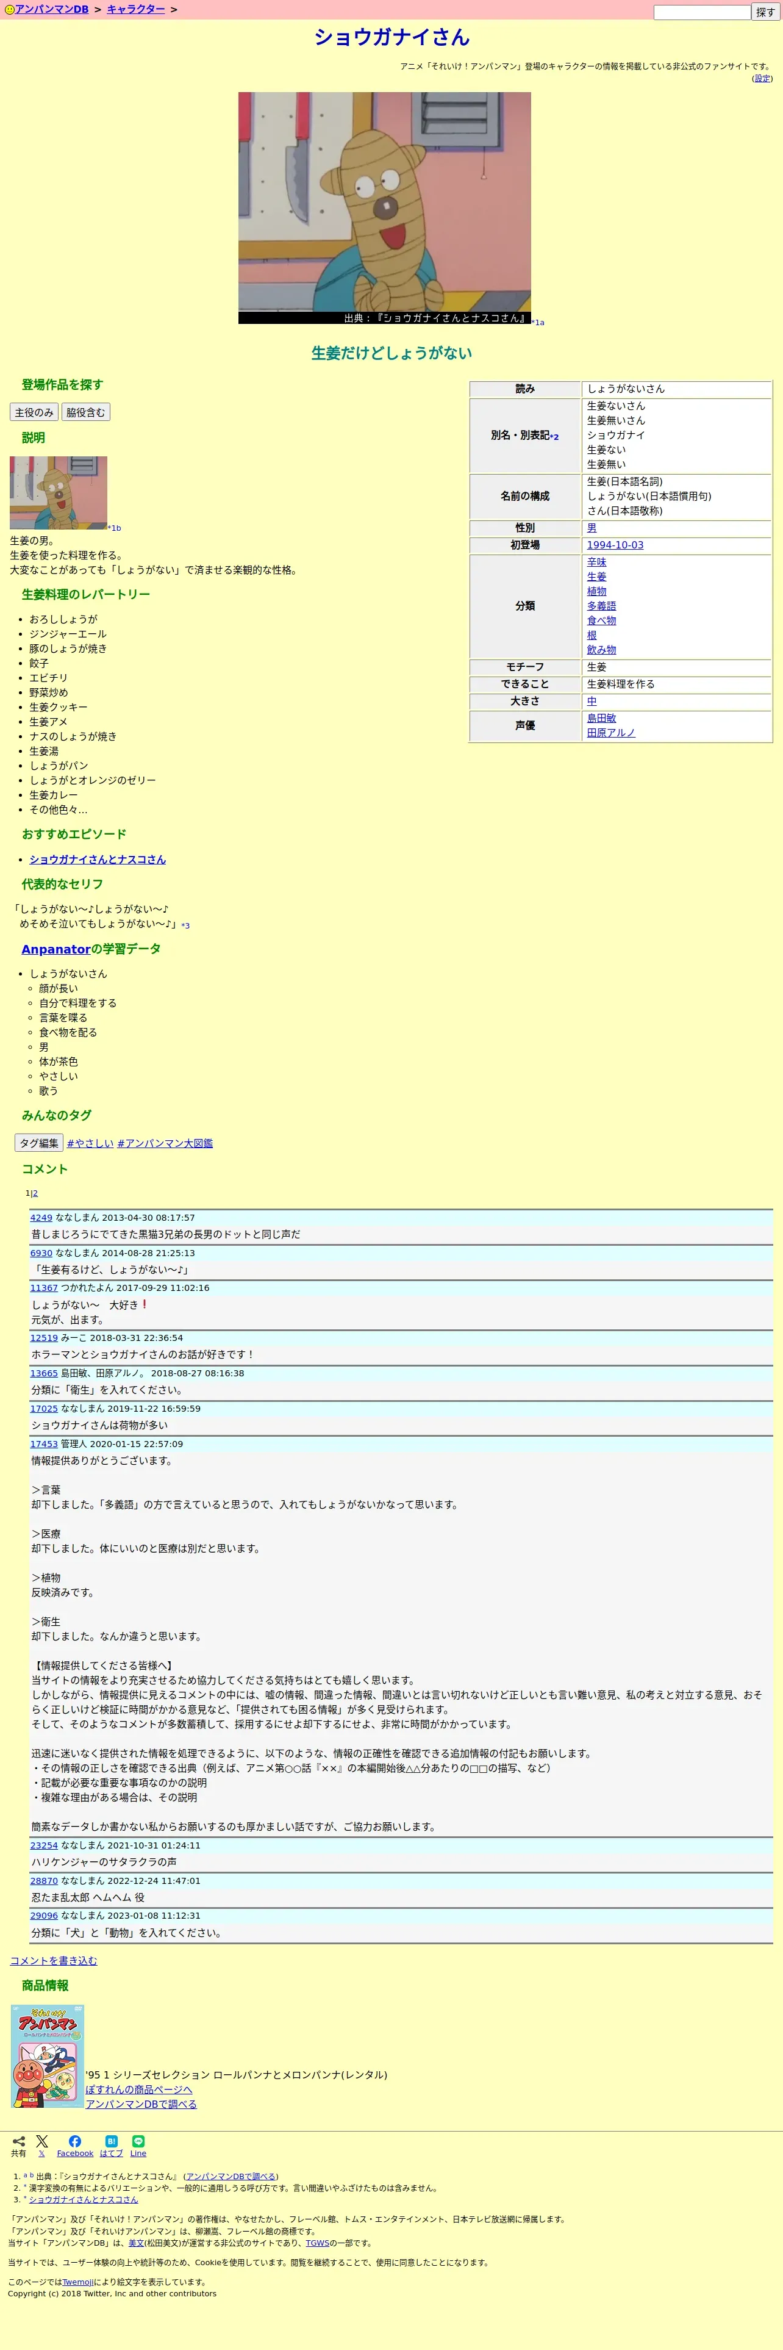This screenshot has width=783, height=2350.
Task: Open comment number 11367
Action: (44, 1288)
